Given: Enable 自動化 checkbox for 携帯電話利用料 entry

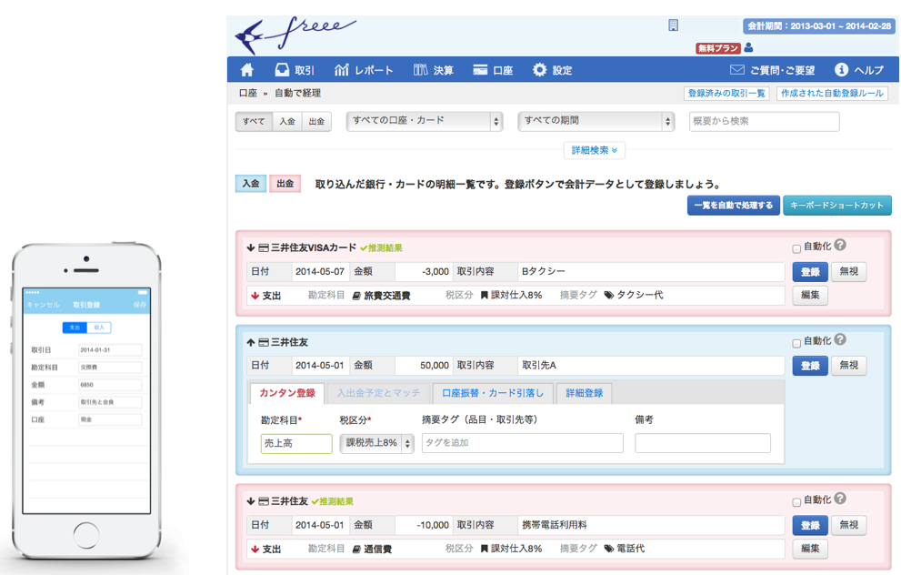Looking at the screenshot, I should [x=796, y=501].
